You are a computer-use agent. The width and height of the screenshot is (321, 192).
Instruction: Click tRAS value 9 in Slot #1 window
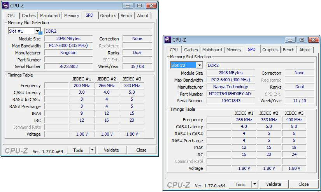[x=82, y=113]
